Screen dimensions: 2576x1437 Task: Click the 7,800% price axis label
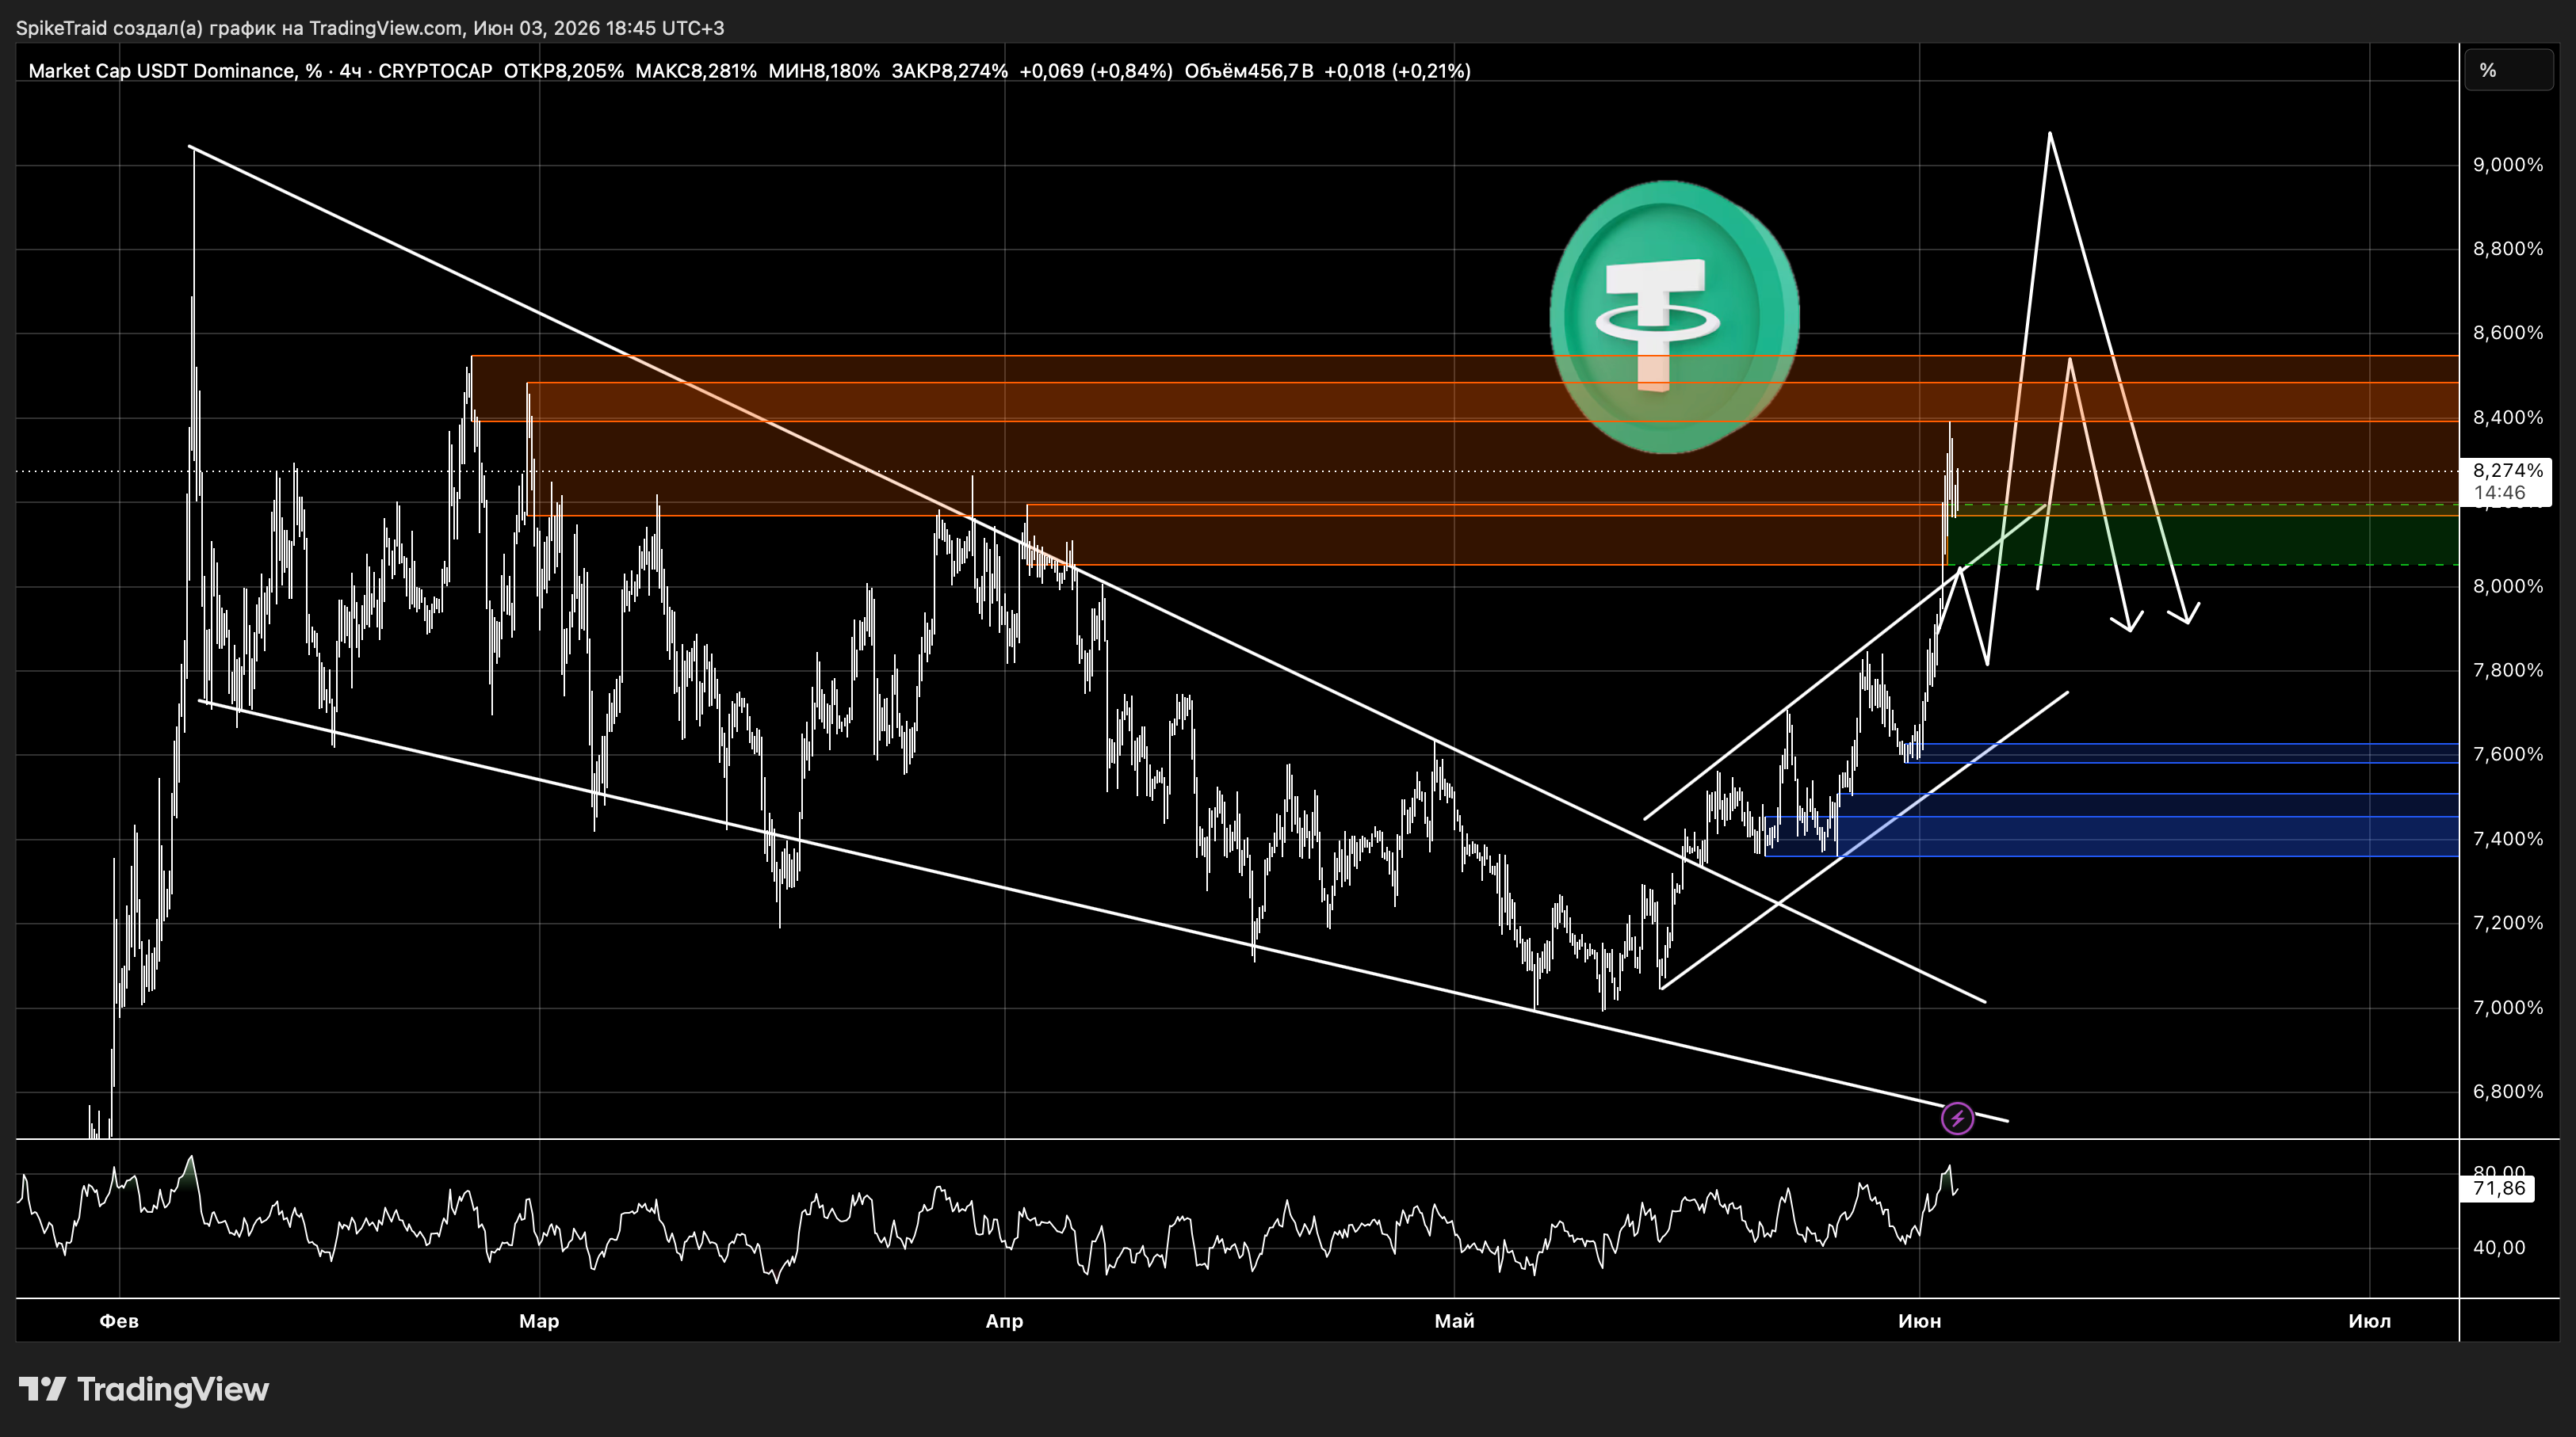point(2507,670)
